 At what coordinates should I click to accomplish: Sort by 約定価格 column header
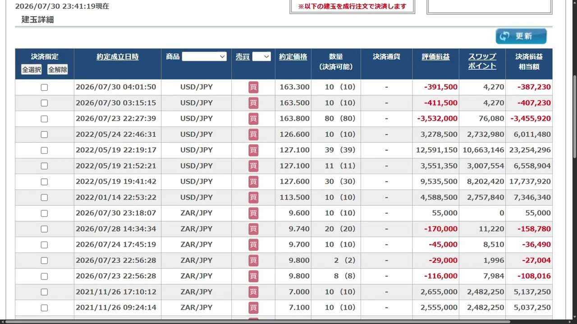click(293, 57)
